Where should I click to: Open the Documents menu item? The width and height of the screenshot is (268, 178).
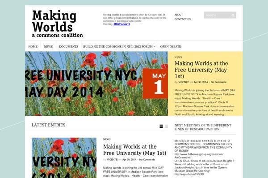point(68,46)
